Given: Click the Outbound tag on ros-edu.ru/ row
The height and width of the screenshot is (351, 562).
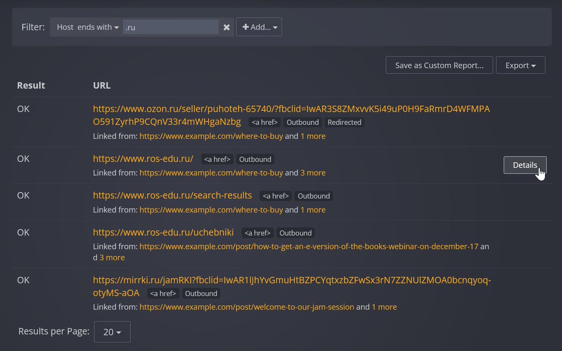Looking at the screenshot, I should [x=255, y=159].
